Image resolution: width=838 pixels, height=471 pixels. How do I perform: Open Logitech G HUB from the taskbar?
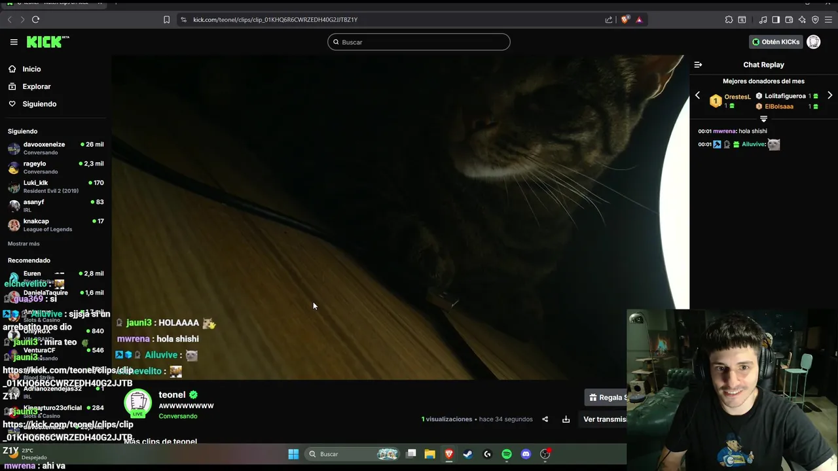pyautogui.click(x=487, y=454)
